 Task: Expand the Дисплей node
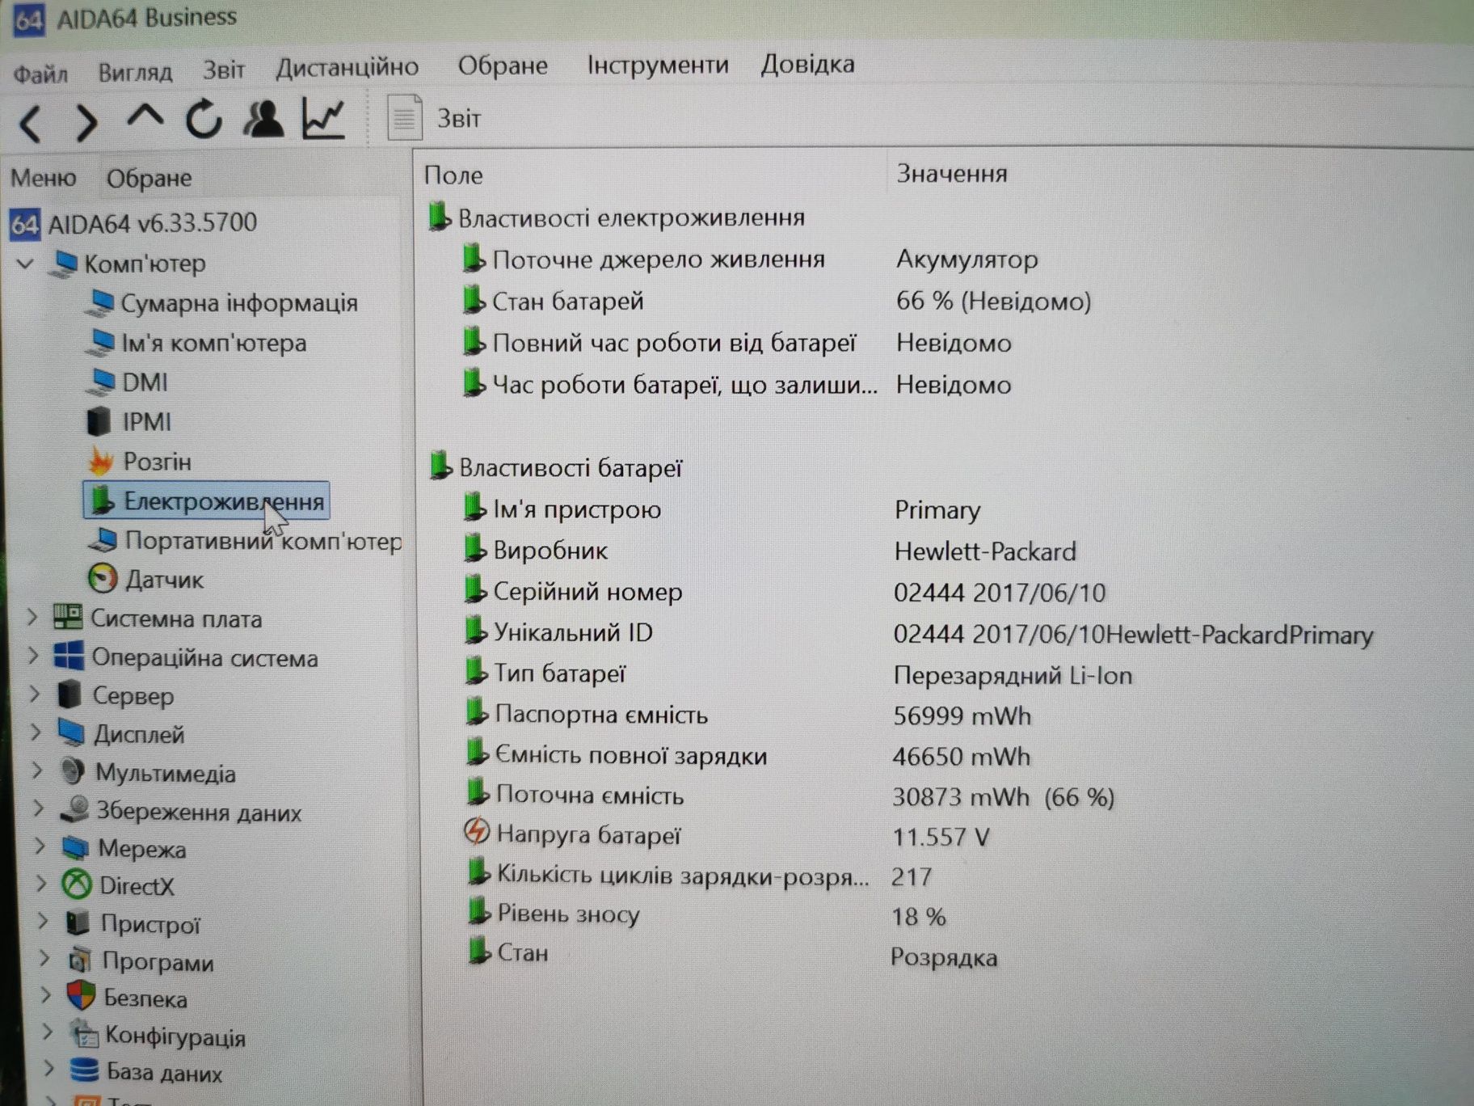(36, 733)
